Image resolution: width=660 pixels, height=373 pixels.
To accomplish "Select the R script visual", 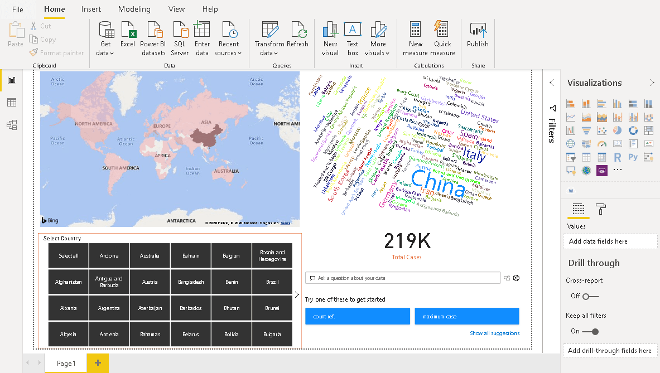I will point(617,157).
